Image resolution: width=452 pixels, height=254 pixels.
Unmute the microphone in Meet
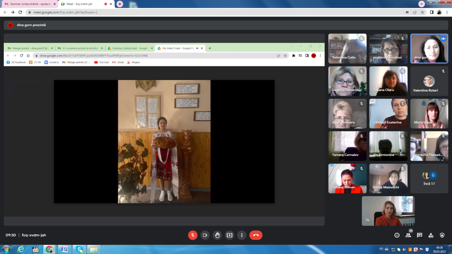point(193,235)
